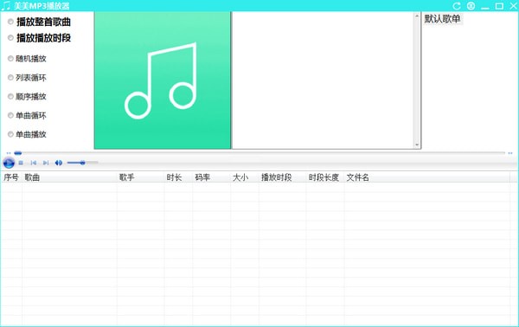The image size is (519, 327).
Task: Sort by the 序号 column header
Action: point(11,177)
